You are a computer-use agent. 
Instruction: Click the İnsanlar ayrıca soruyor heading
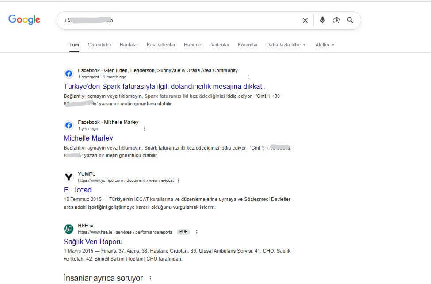pos(103,278)
